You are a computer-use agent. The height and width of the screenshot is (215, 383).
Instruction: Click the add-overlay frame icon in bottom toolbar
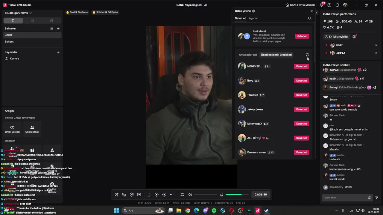click(x=139, y=195)
